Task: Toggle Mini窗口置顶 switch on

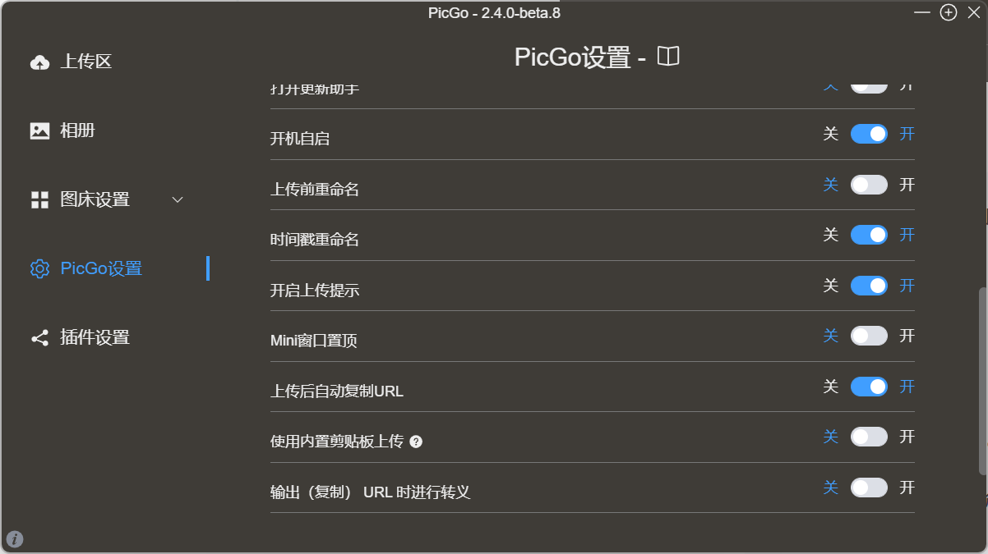Action: (x=869, y=336)
